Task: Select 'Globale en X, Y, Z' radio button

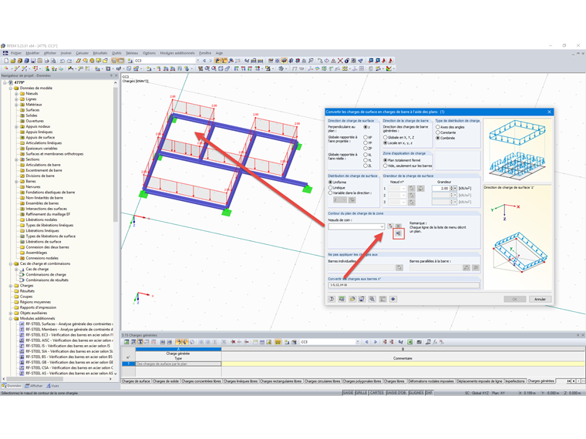Action: click(385, 137)
